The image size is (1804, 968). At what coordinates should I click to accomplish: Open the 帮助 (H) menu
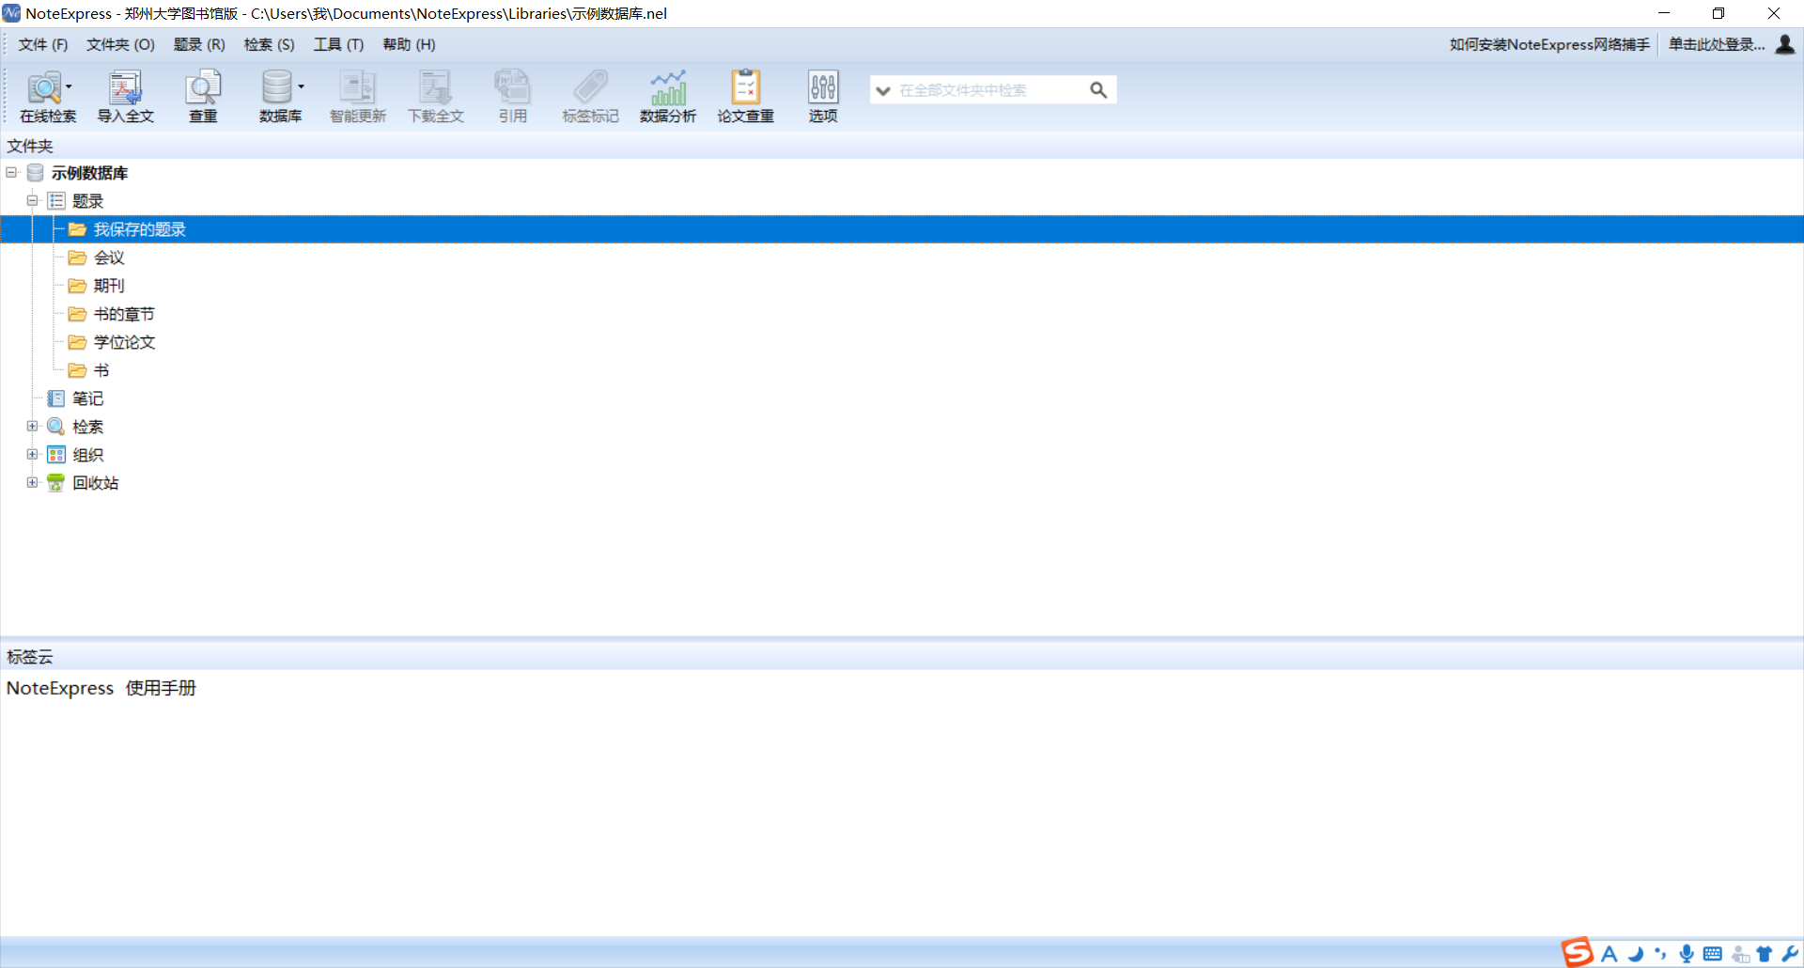409,44
